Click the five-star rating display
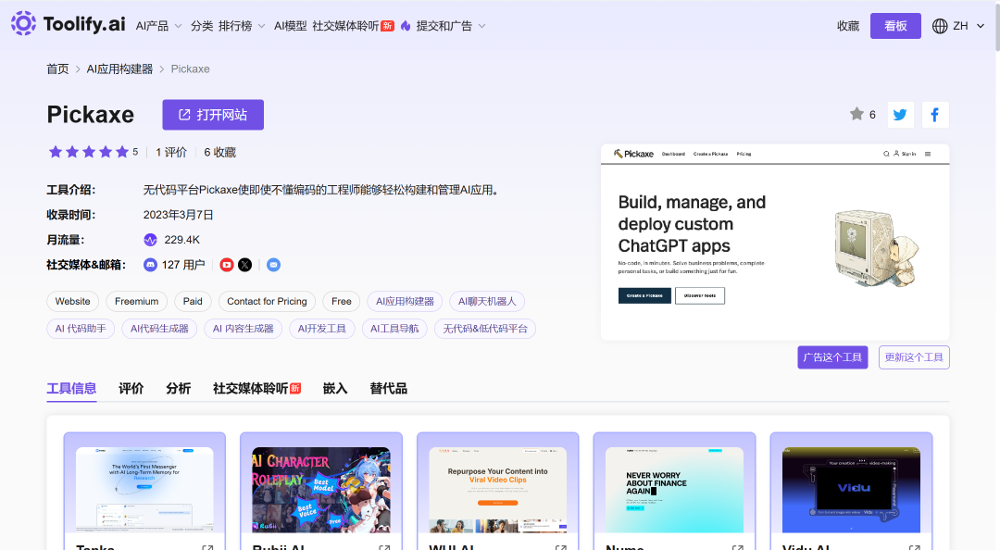Image resolution: width=1000 pixels, height=550 pixels. click(89, 152)
